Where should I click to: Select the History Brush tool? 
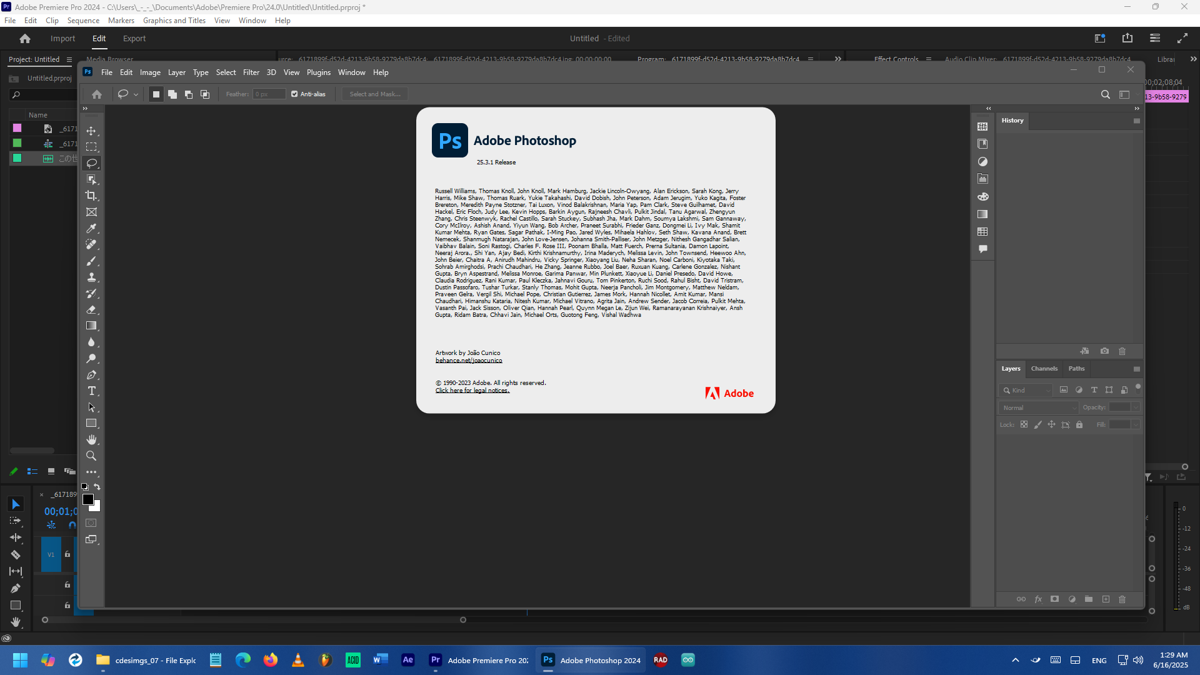pos(91,293)
